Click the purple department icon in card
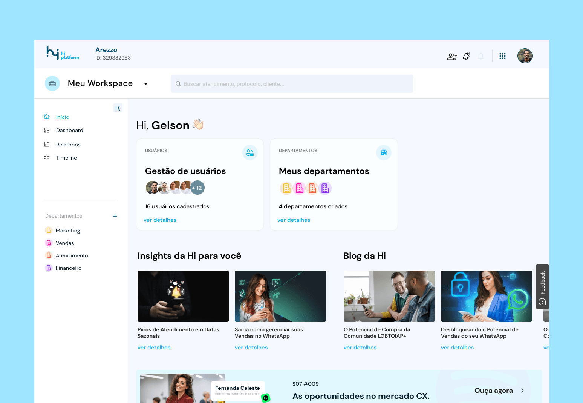Viewport: 583px width, 403px height. (325, 188)
